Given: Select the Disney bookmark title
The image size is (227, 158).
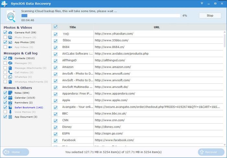Looking at the screenshot, I should tap(67, 127).
